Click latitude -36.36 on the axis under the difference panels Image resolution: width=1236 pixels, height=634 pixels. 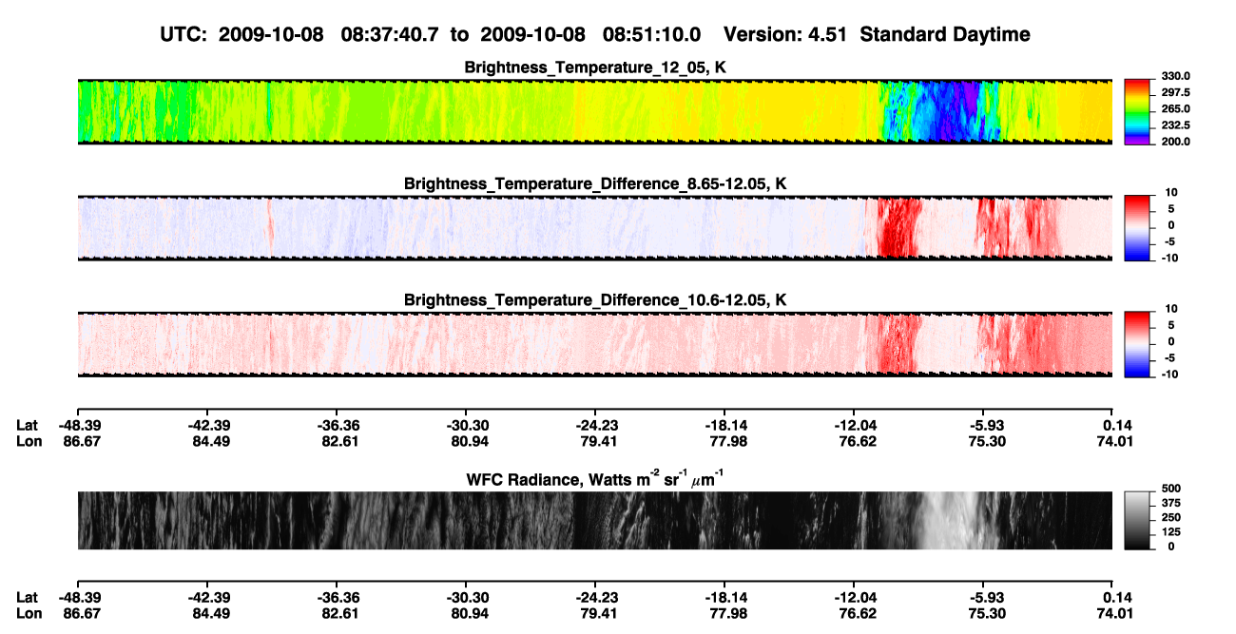[338, 426]
